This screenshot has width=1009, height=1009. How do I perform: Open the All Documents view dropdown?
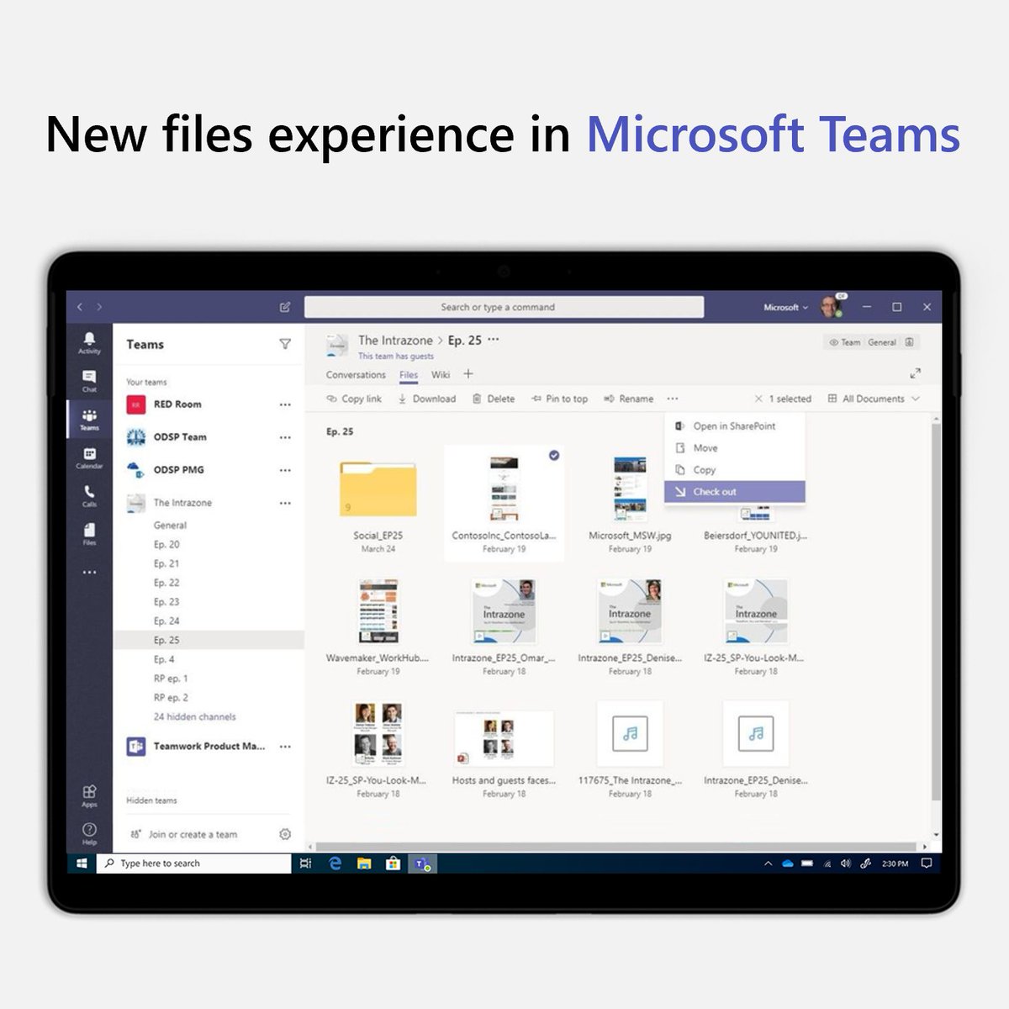pyautogui.click(x=874, y=399)
